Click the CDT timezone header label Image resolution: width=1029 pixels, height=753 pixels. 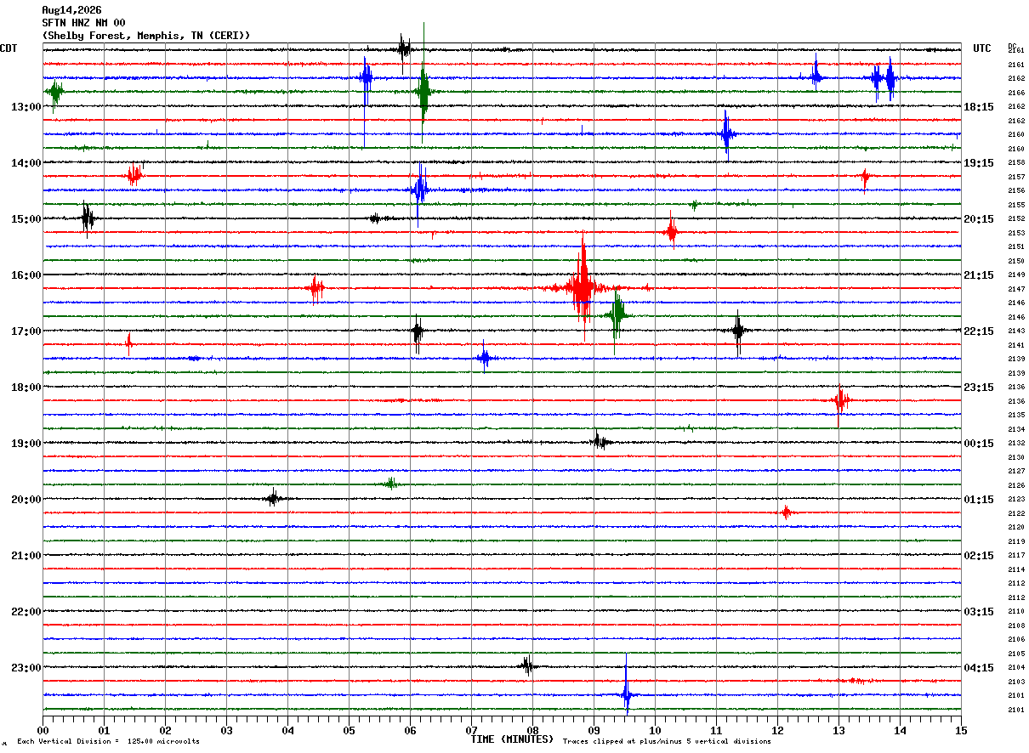[x=9, y=48]
